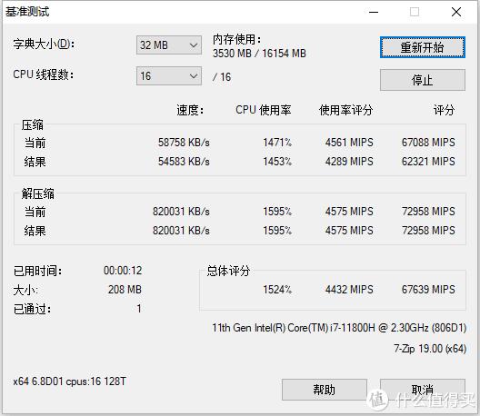Click the 字典大小(D) label
Image resolution: width=480 pixels, height=416 pixels.
[44, 44]
